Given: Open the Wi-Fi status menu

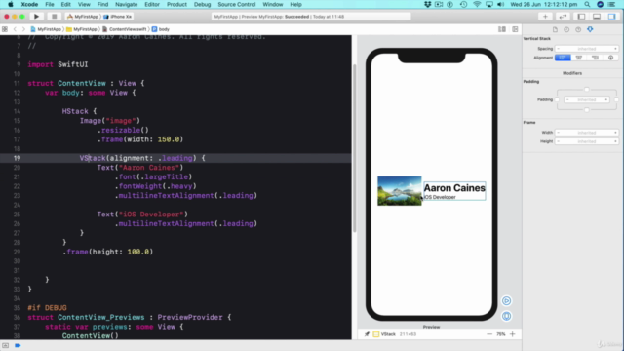Looking at the screenshot, I should [x=477, y=4].
